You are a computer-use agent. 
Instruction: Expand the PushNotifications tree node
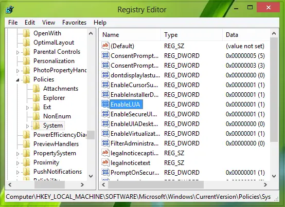(17, 172)
